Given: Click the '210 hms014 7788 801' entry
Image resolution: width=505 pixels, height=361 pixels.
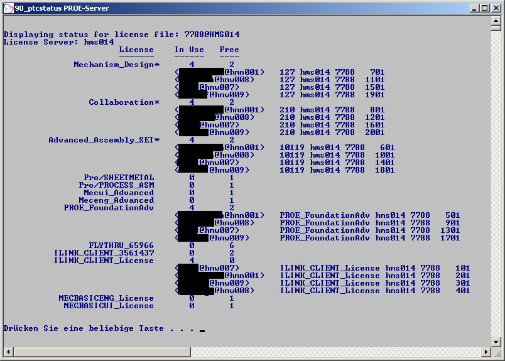Looking at the screenshot, I should click(x=332, y=110).
